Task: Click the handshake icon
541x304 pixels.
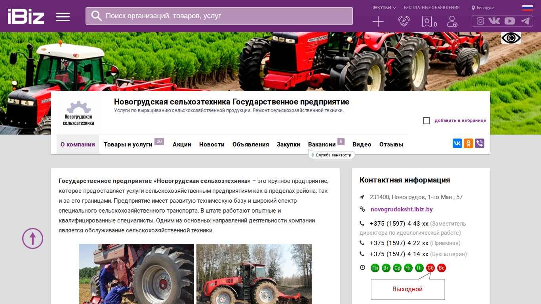Action: pos(404,21)
